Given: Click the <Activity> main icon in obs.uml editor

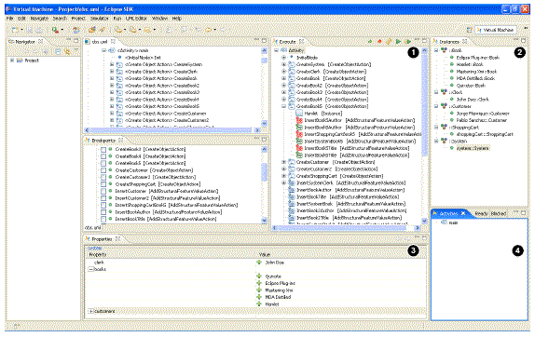Looking at the screenshot, I should [112, 50].
